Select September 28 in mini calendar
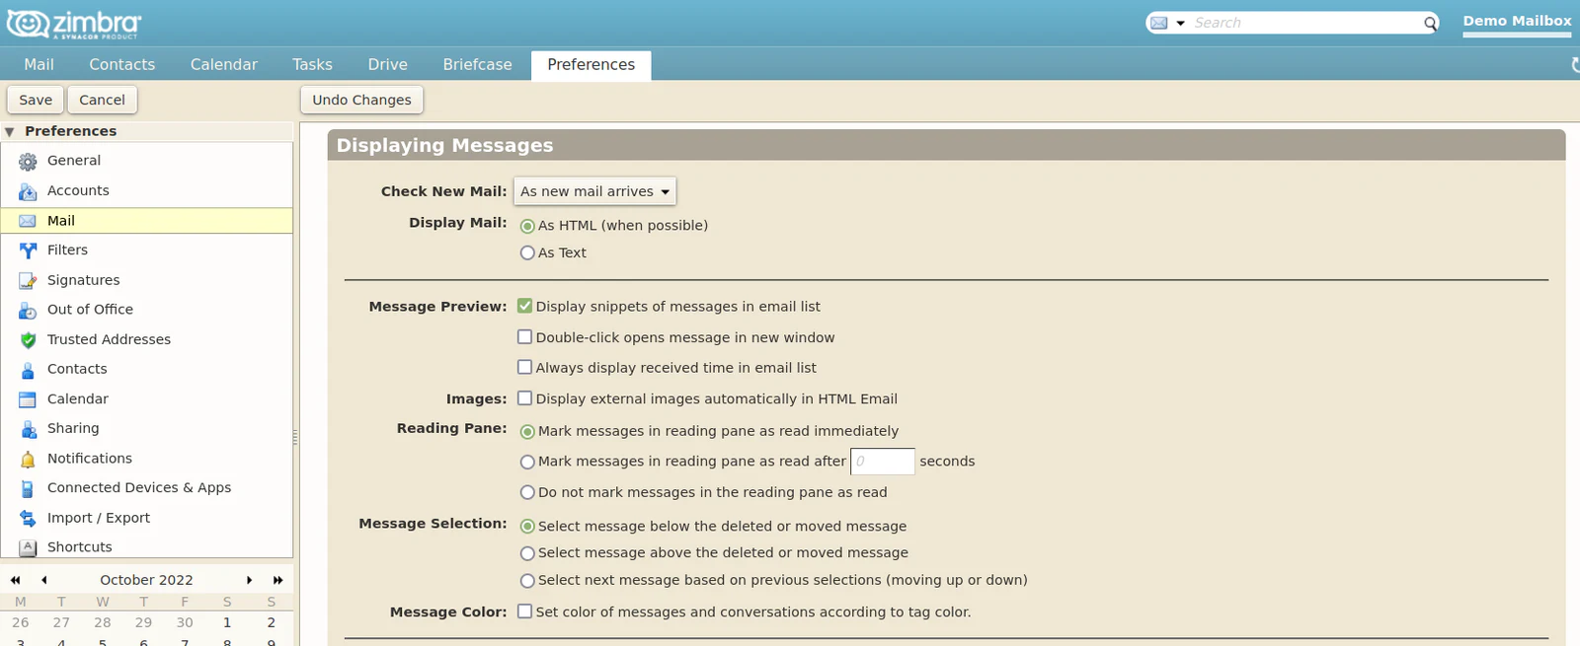This screenshot has width=1580, height=646. click(103, 622)
